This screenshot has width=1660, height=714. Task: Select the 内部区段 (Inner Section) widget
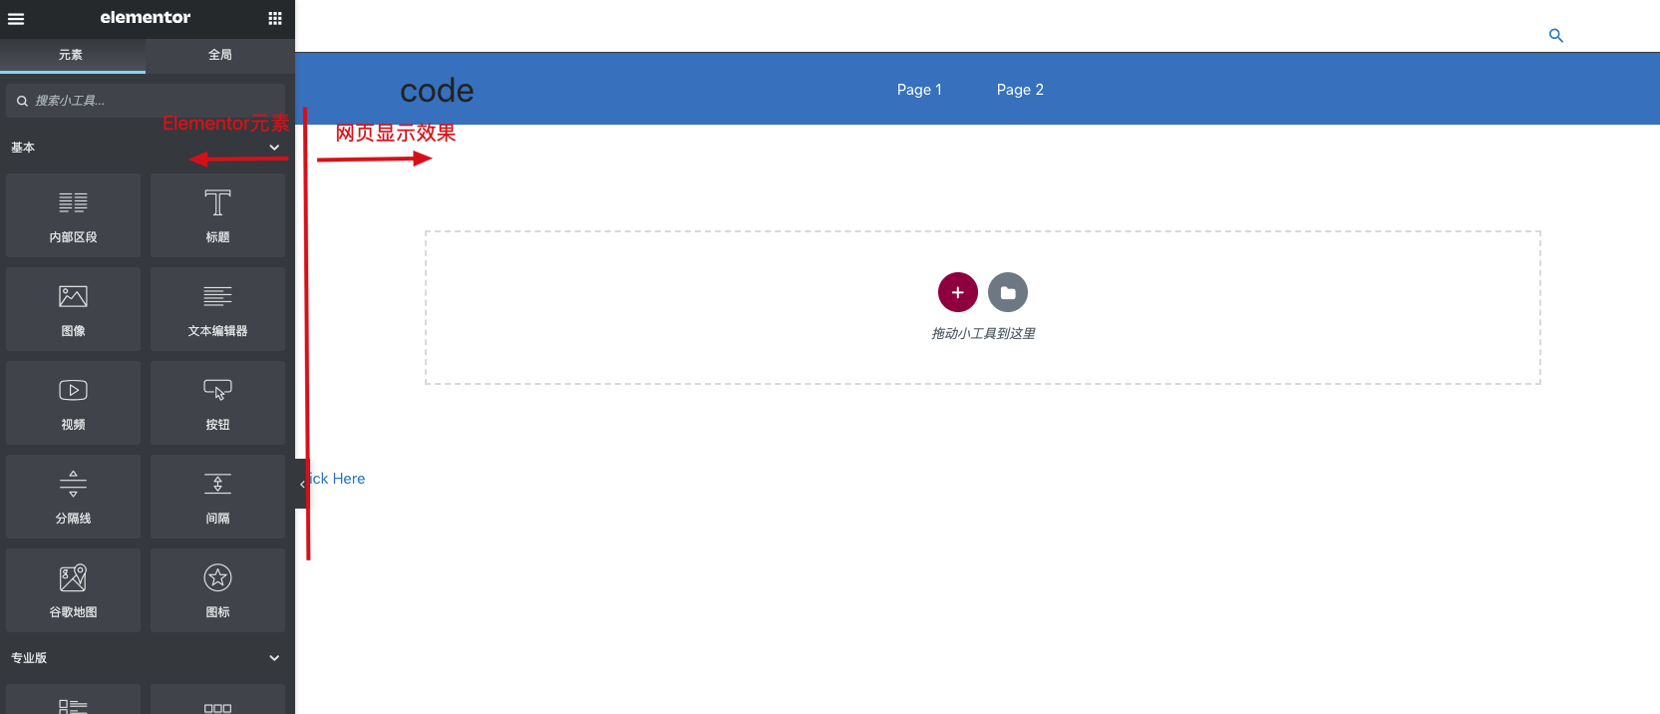[x=73, y=215]
